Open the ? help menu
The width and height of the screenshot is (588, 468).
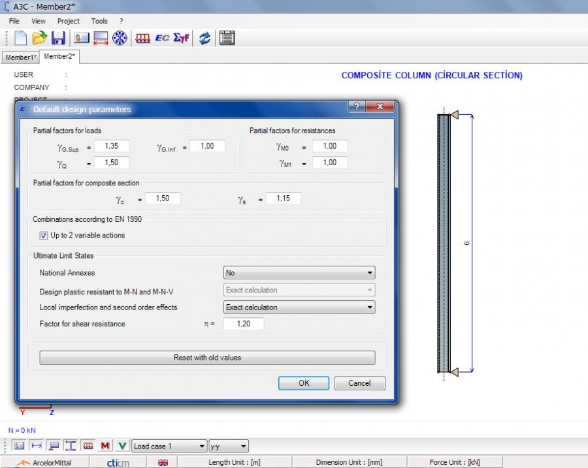coord(121,21)
